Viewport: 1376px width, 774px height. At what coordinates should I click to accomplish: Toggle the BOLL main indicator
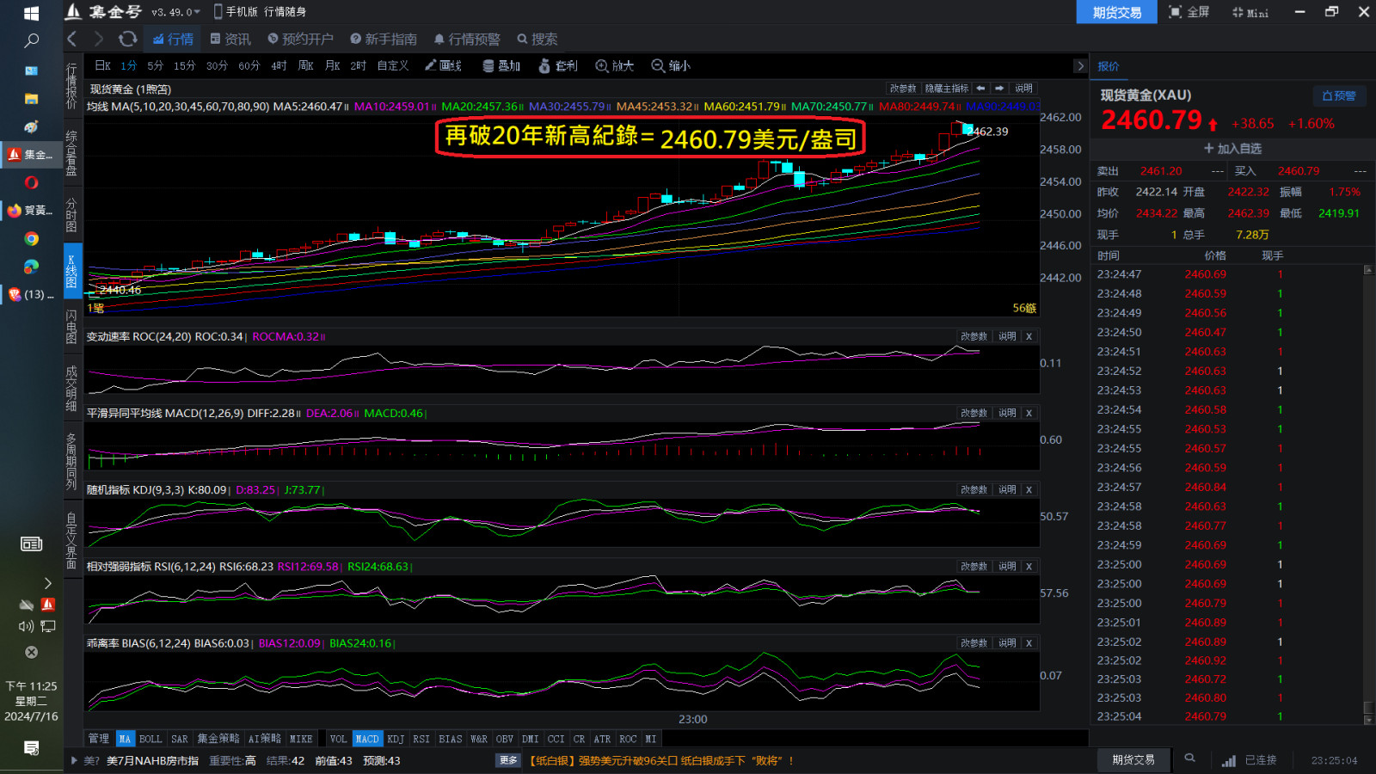click(x=150, y=739)
